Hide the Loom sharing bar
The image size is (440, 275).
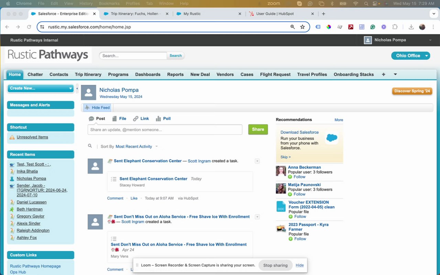pyautogui.click(x=300, y=265)
